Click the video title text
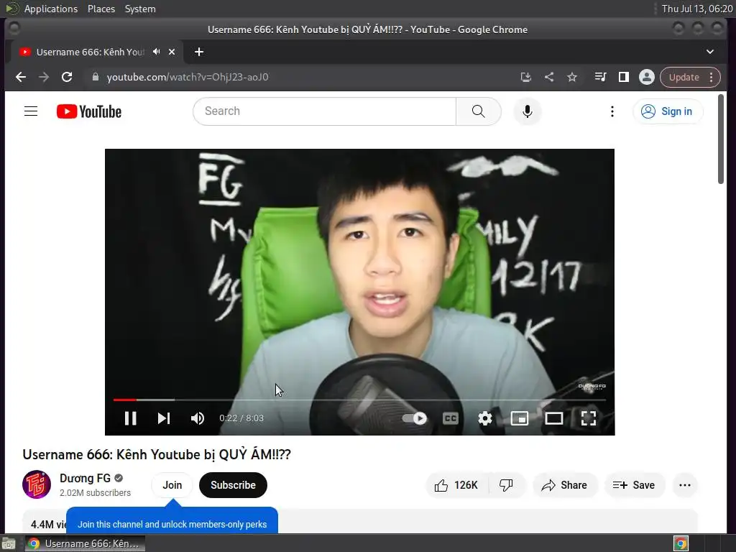 [x=157, y=454]
